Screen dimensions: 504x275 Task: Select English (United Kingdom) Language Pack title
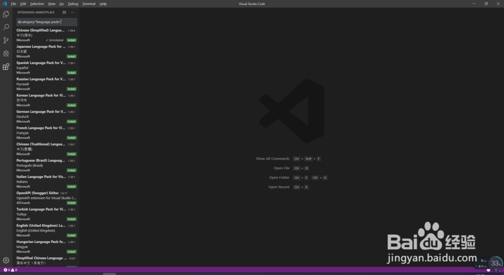point(41,226)
